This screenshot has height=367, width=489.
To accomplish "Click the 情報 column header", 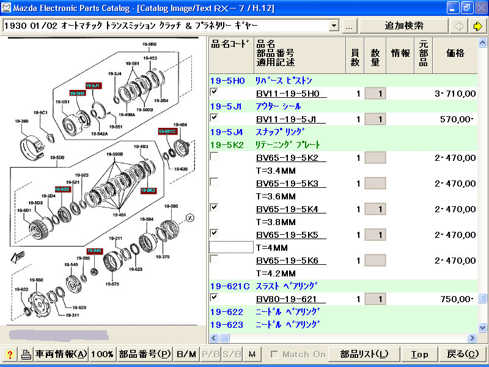I will pos(400,56).
